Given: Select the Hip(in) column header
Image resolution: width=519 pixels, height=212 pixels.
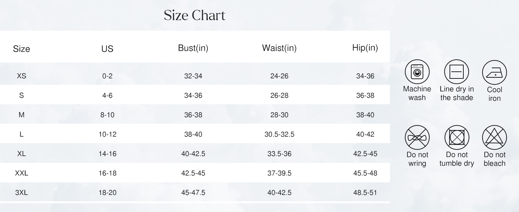Looking at the screenshot, I should pos(365,48).
